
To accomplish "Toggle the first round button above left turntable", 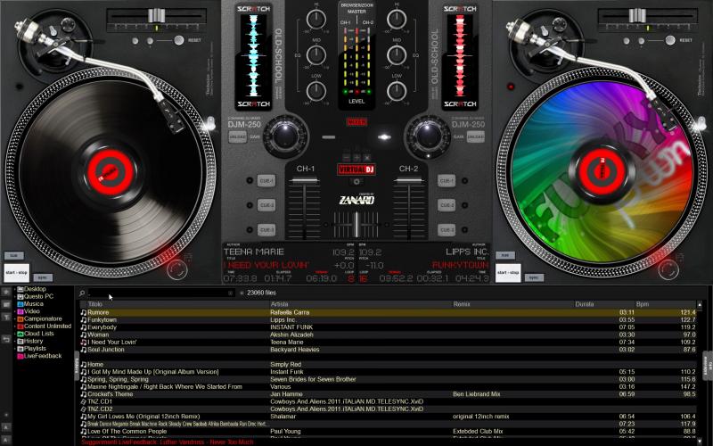I will (135, 41).
